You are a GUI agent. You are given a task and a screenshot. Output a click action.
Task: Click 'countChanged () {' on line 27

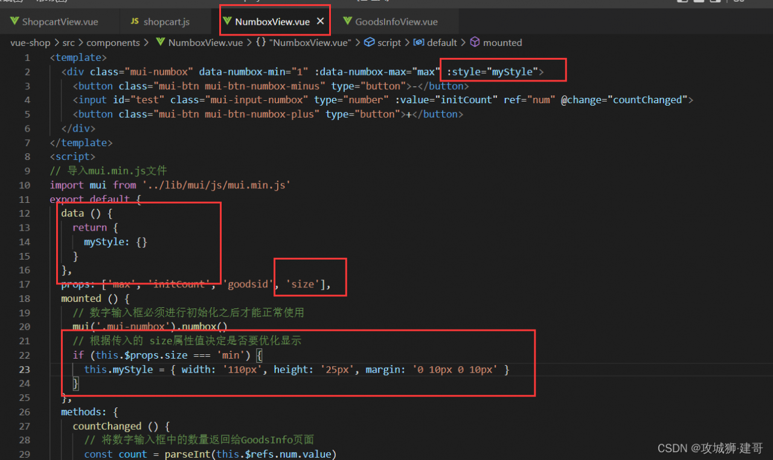121,426
